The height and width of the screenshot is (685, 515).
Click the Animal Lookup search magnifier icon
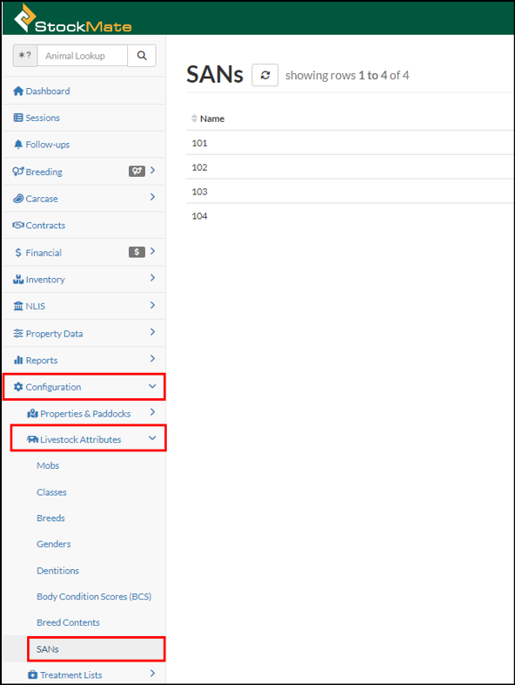(x=142, y=56)
